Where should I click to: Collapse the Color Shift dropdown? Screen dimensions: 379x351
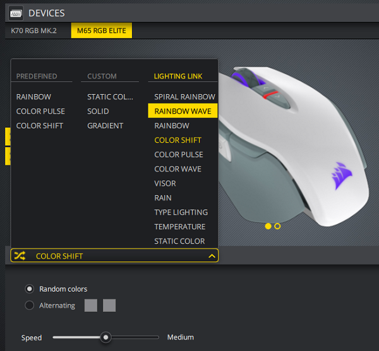tap(114, 256)
